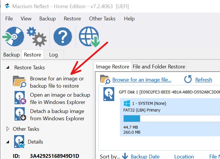Switch to the Backup tab
This screenshot has width=220, height=159.
[x=12, y=55]
